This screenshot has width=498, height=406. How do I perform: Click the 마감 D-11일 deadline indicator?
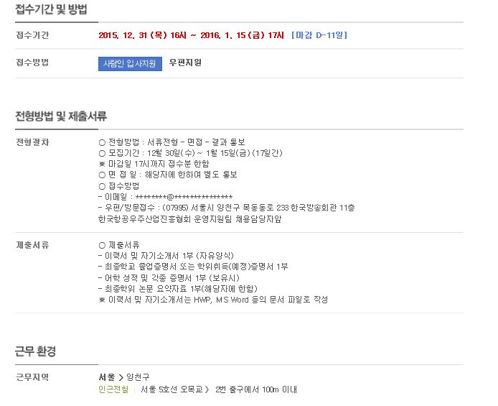click(319, 35)
